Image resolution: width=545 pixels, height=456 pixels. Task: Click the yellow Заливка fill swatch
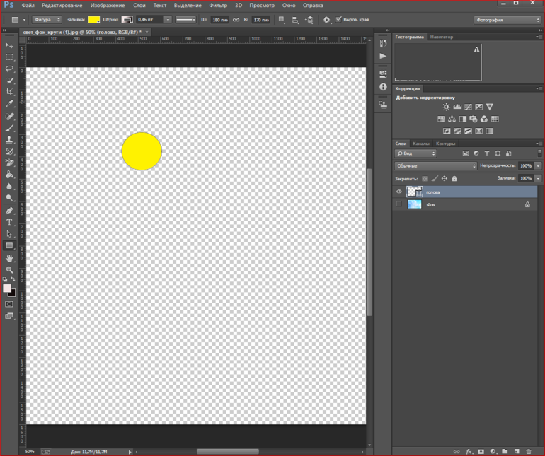click(x=94, y=20)
